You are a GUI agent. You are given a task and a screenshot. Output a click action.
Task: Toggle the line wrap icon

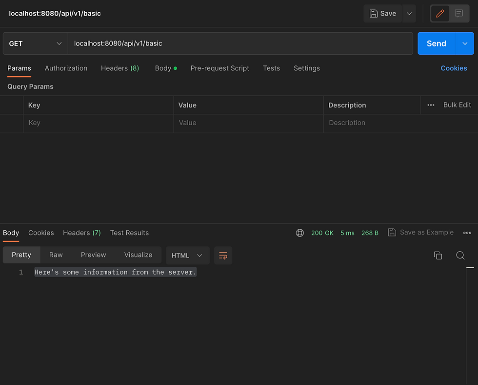click(x=223, y=255)
